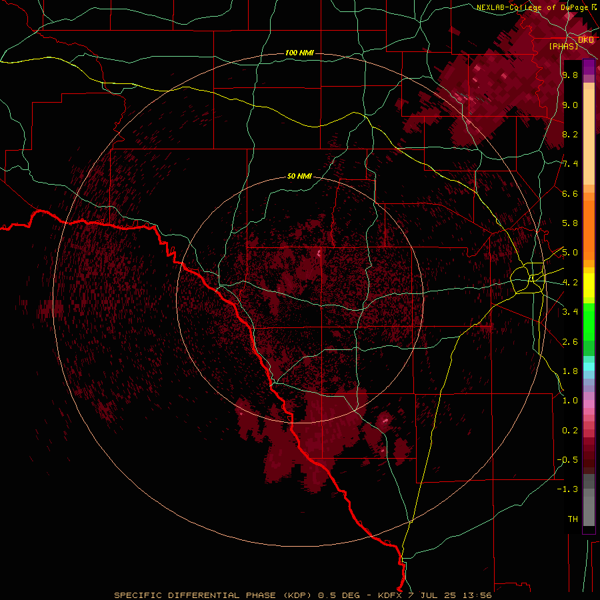Click the 0.2 value on the color scale
The image size is (600, 600).
(570, 431)
